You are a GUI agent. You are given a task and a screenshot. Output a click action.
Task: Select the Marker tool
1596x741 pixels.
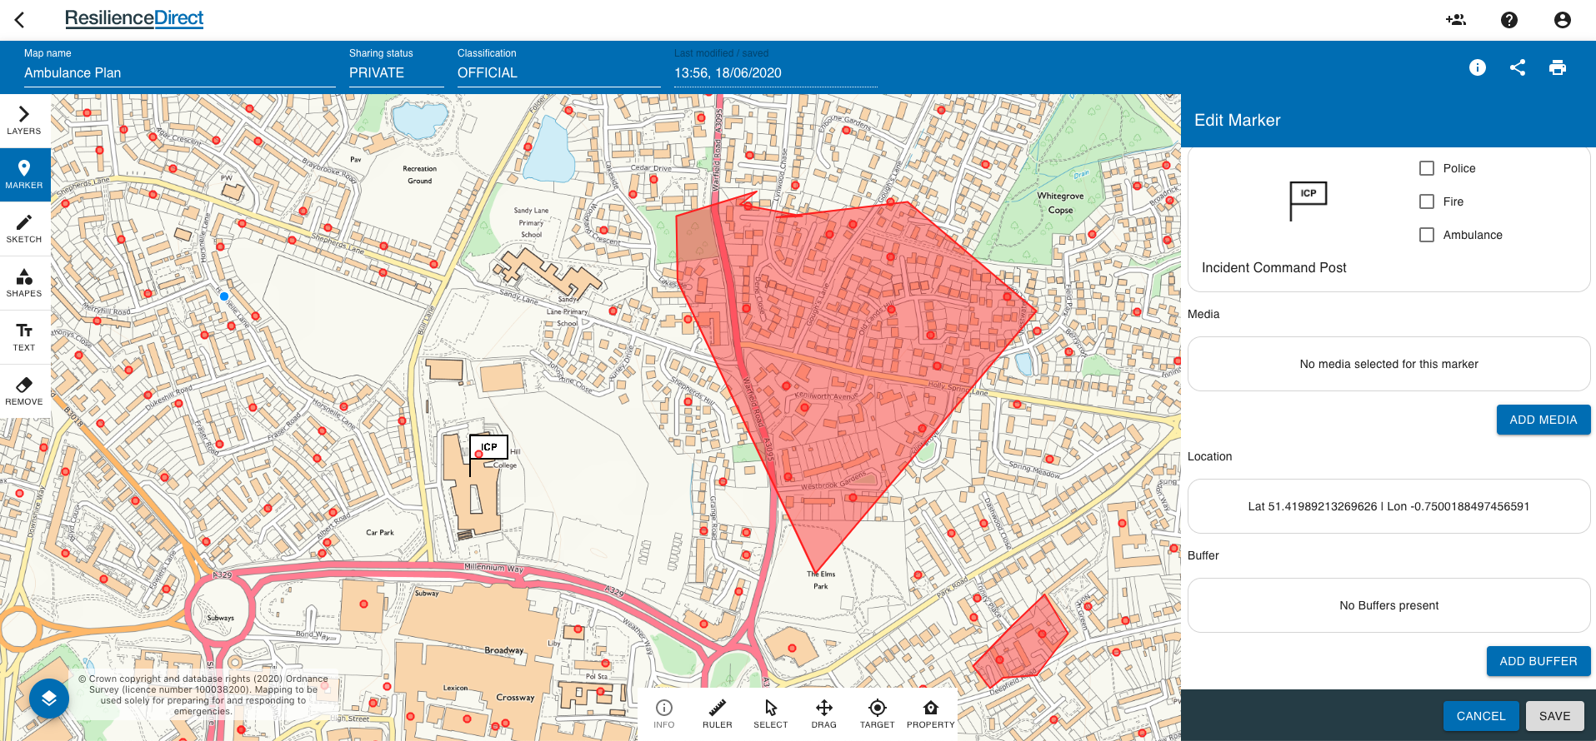coord(24,175)
